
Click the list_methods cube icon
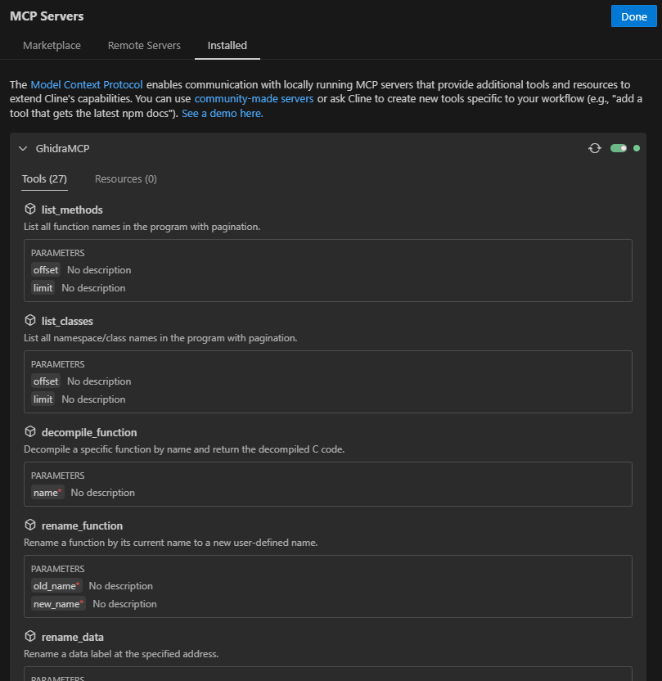click(x=30, y=209)
